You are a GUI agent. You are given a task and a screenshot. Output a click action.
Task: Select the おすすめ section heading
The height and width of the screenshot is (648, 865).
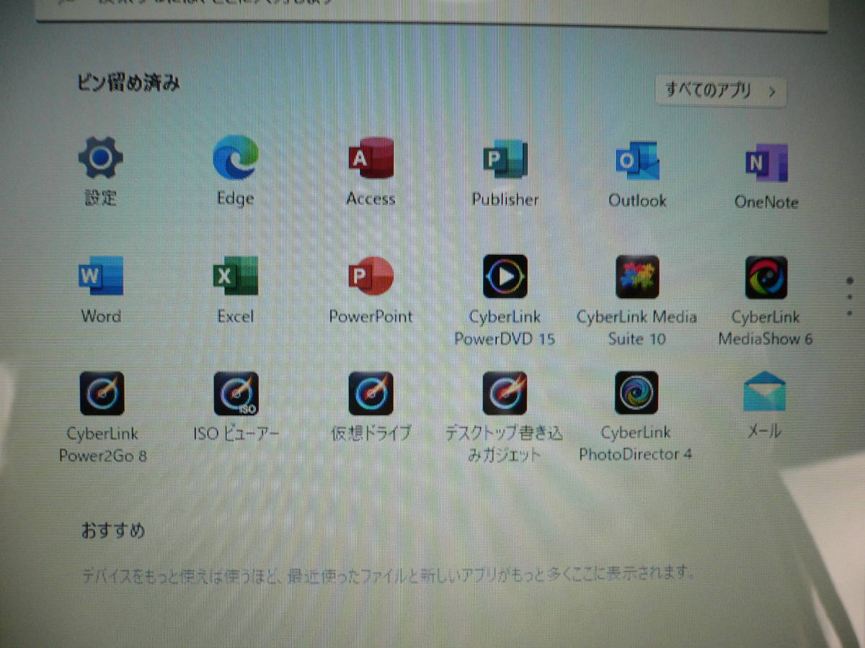pos(113,531)
